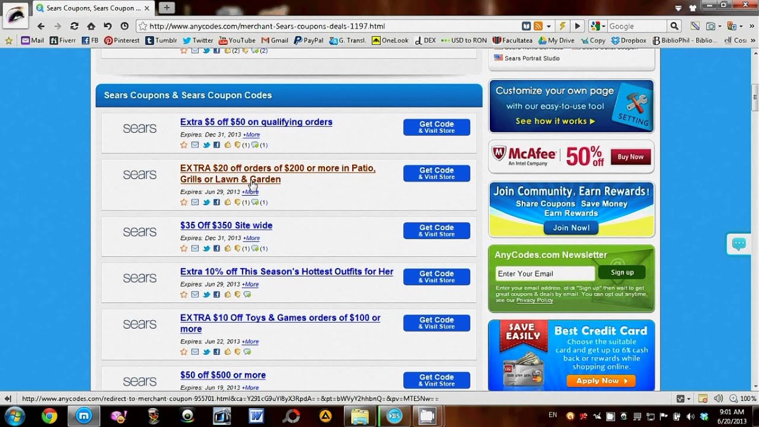Open the Privacy Policy link
Viewport: 759px width, 427px height.
click(534, 300)
